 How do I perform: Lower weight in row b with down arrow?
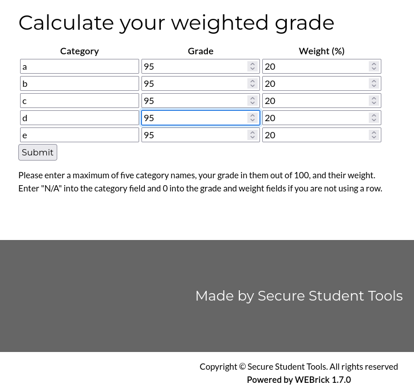pyautogui.click(x=374, y=86)
